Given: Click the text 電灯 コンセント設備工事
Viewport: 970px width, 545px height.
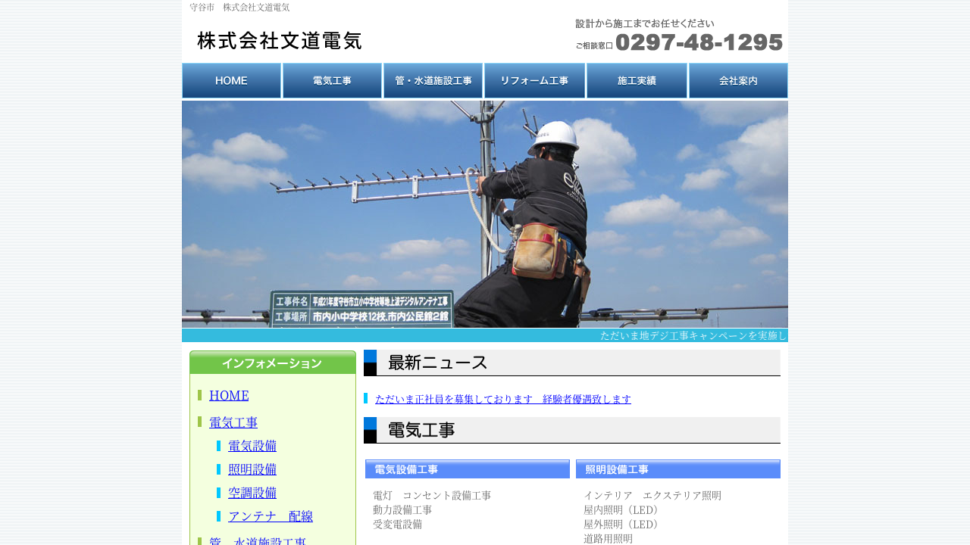Looking at the screenshot, I should [x=432, y=496].
